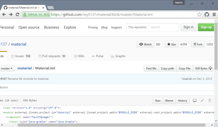The image size is (218, 127).
Task: Click the 'FacetManager' component code line
Action: (29, 117)
